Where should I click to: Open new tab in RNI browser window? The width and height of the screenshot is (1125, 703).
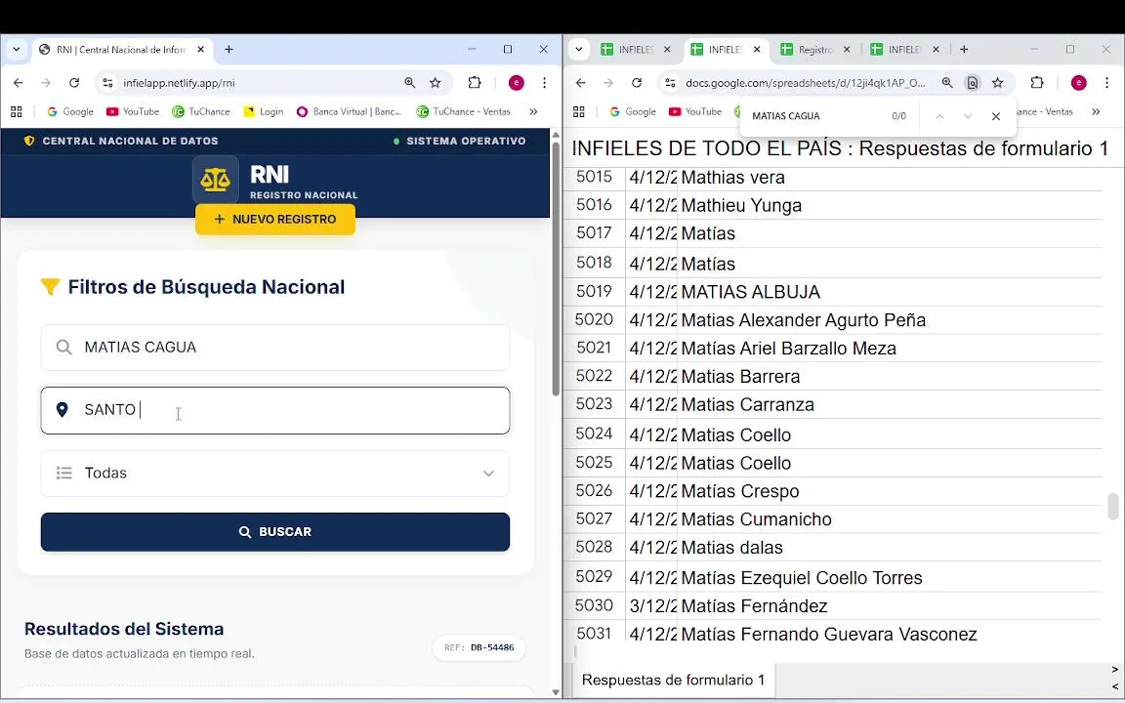click(x=229, y=50)
